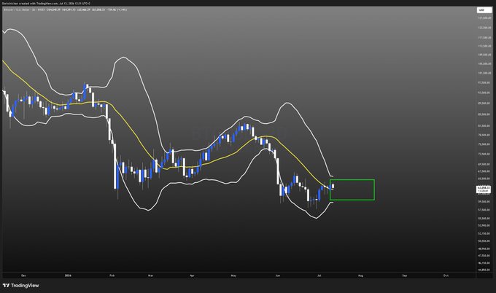Select the Oct label on time axis
This screenshot has width=496, height=293.
(446, 276)
